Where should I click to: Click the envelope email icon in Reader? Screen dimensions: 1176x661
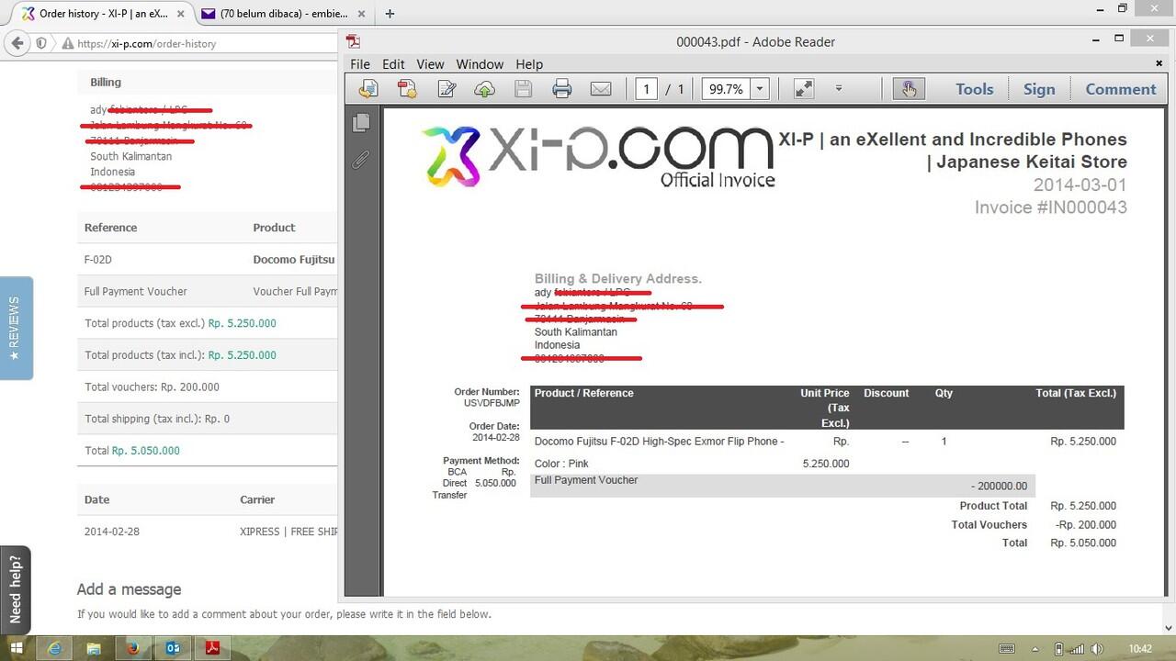[601, 89]
